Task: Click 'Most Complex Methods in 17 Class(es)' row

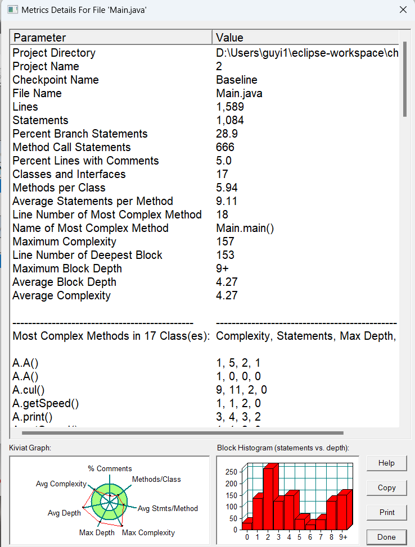Action: (204, 336)
